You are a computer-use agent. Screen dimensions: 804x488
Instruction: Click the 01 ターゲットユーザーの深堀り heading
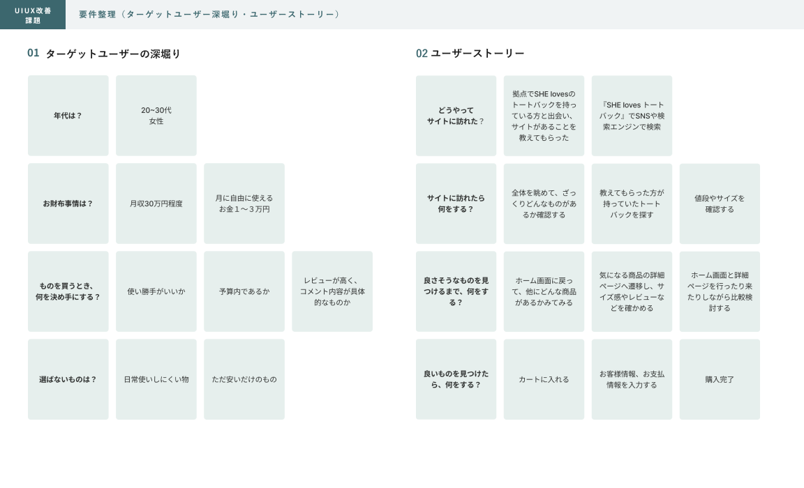[104, 54]
